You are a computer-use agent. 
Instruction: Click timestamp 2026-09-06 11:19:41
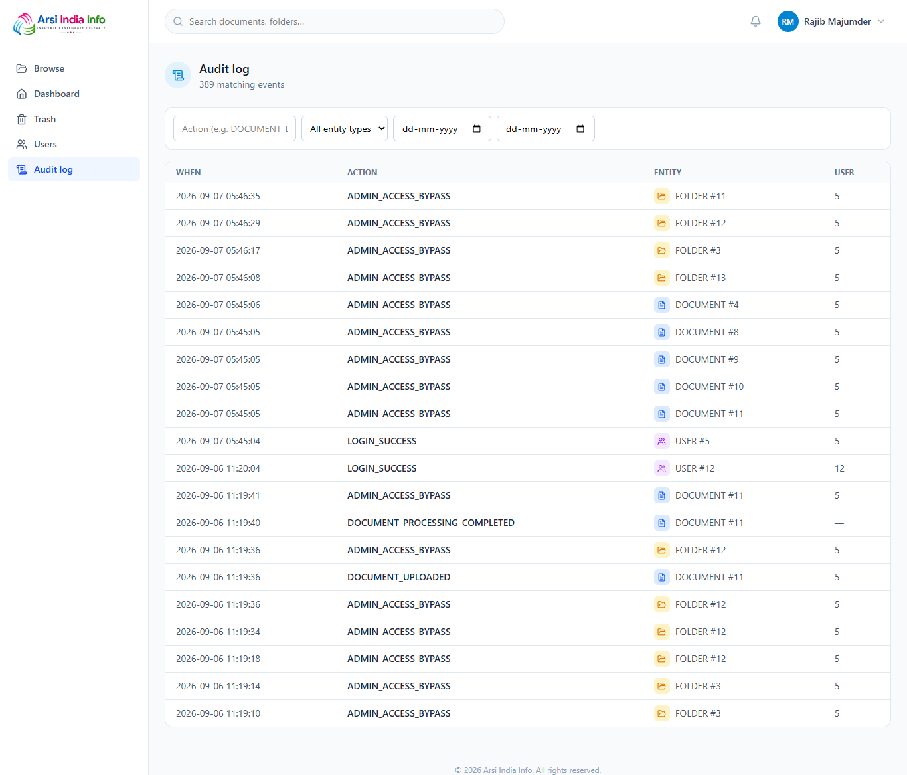[x=218, y=495]
